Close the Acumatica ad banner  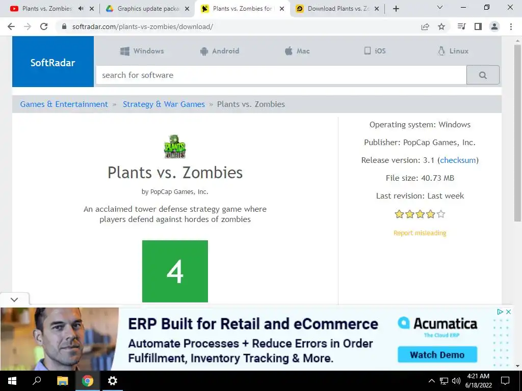coord(508,312)
